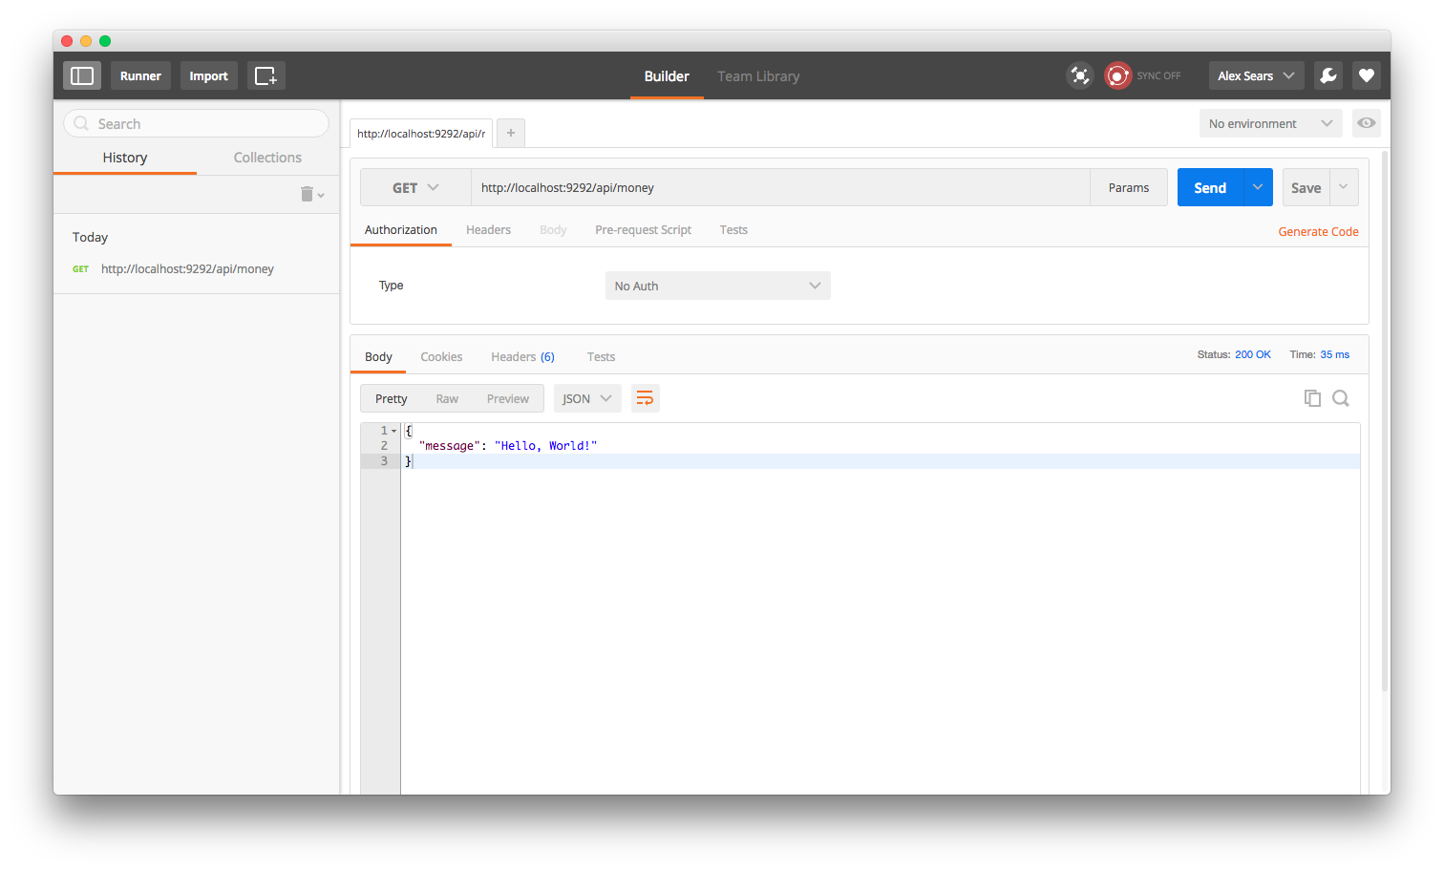The height and width of the screenshot is (871, 1444).
Task: Select the Preview view mode
Action: [x=508, y=398]
